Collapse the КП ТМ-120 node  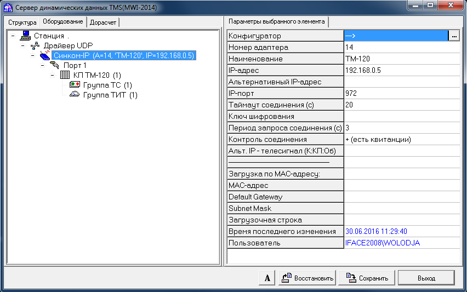tap(52, 75)
